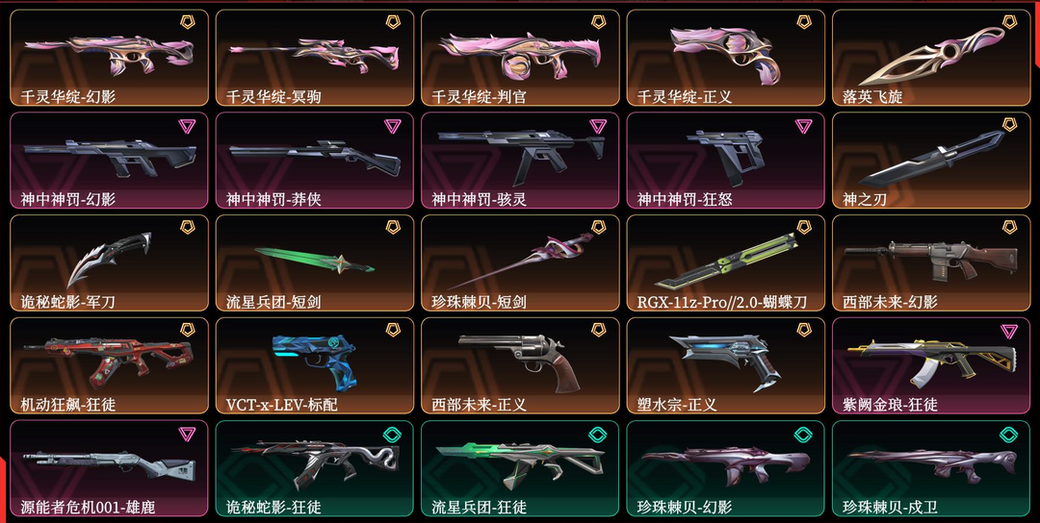Open the 千灵华绽-判官 skin card
This screenshot has height=523, width=1040.
tap(520, 58)
